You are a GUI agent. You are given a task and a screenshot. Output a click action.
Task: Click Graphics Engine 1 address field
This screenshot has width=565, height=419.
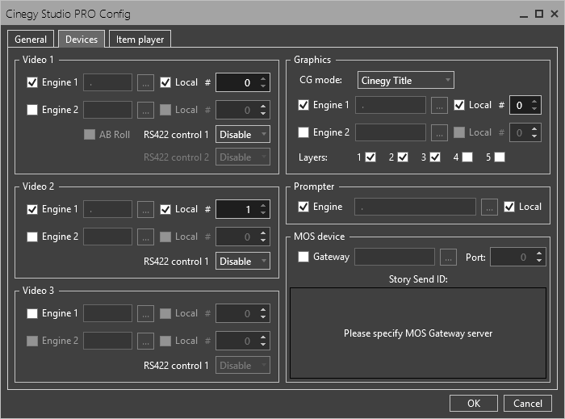[x=391, y=105]
